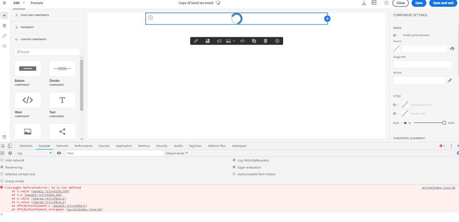Open the console settings blue gear
This screenshot has width=459, height=222.
click(x=458, y=153)
